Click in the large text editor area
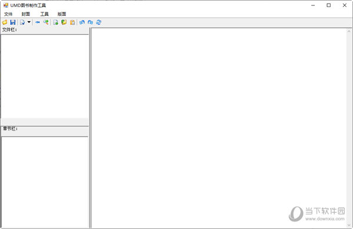 [219, 128]
